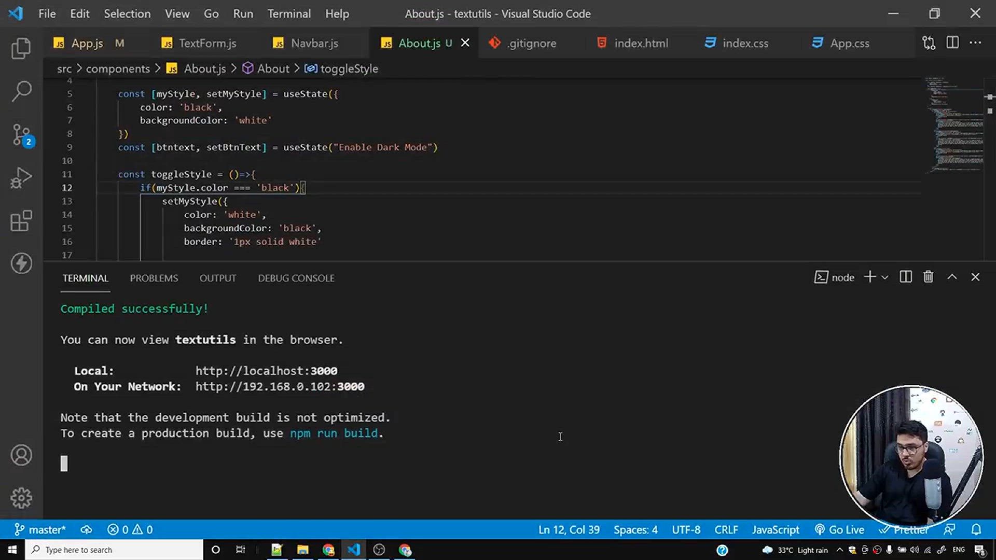Open Windows Task View icon

[240, 550]
